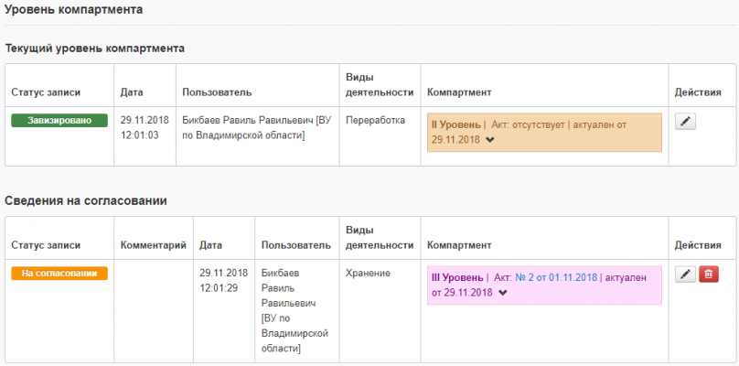Click pencil icon in the Хранение row
The height and width of the screenshot is (366, 739).
tap(685, 274)
